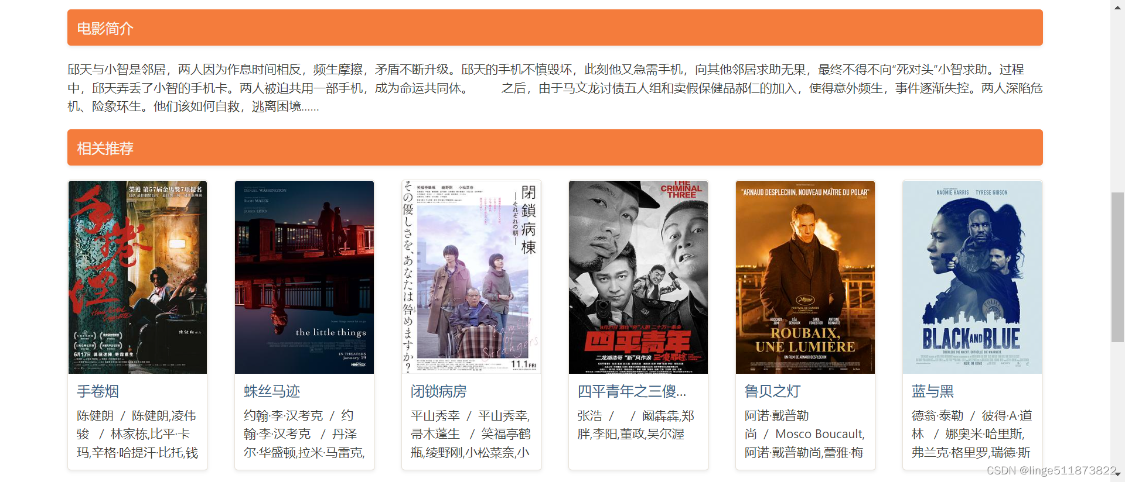Click the 相关推荐 section header
The height and width of the screenshot is (482, 1125).
pos(555,147)
